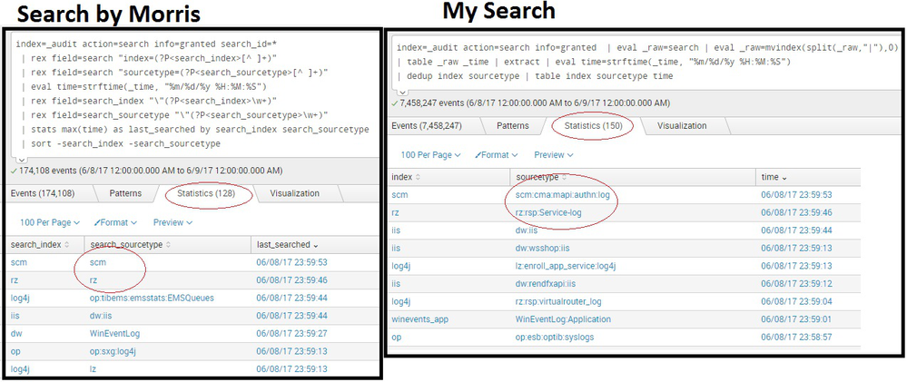The width and height of the screenshot is (907, 382).
Task: Open the 100 Per Page dropdown in Morris search
Action: click(48, 221)
